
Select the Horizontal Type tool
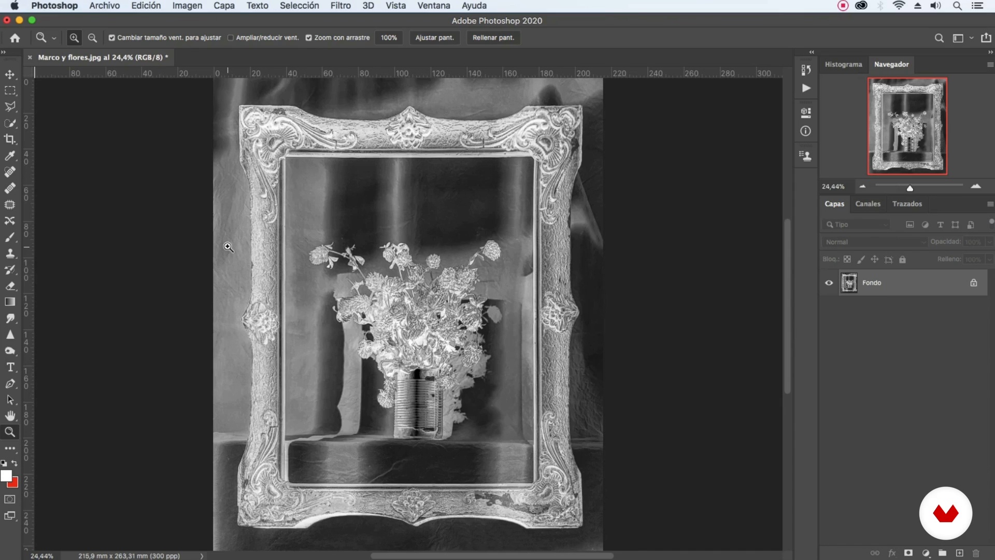click(x=10, y=367)
